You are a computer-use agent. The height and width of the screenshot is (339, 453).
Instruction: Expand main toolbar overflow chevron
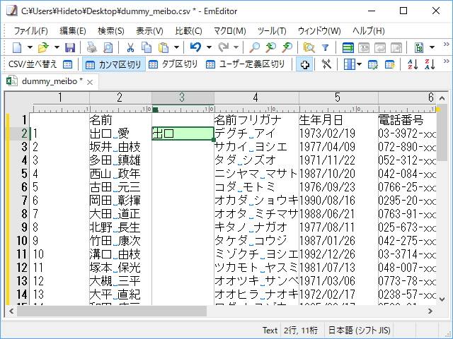(x=447, y=44)
